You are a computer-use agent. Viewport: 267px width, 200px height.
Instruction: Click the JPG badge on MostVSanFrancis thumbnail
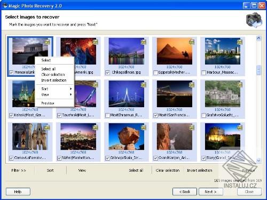pos(192,85)
